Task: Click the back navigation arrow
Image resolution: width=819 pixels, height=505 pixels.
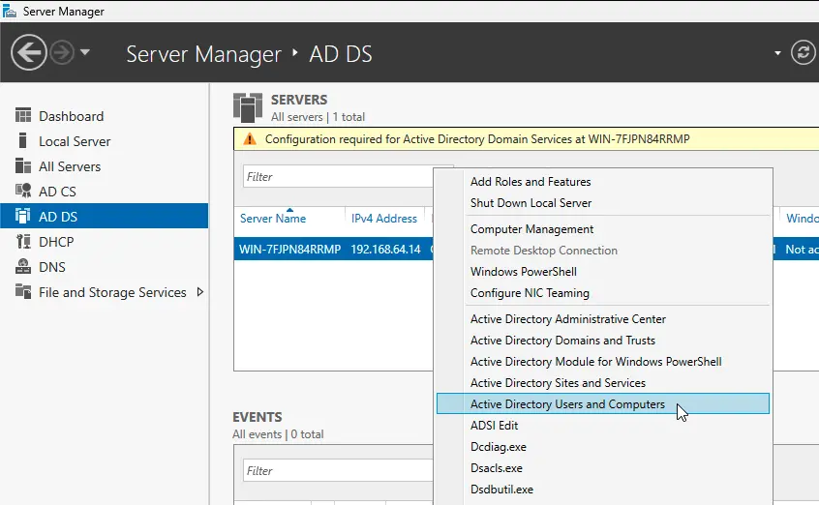Action: pos(29,52)
